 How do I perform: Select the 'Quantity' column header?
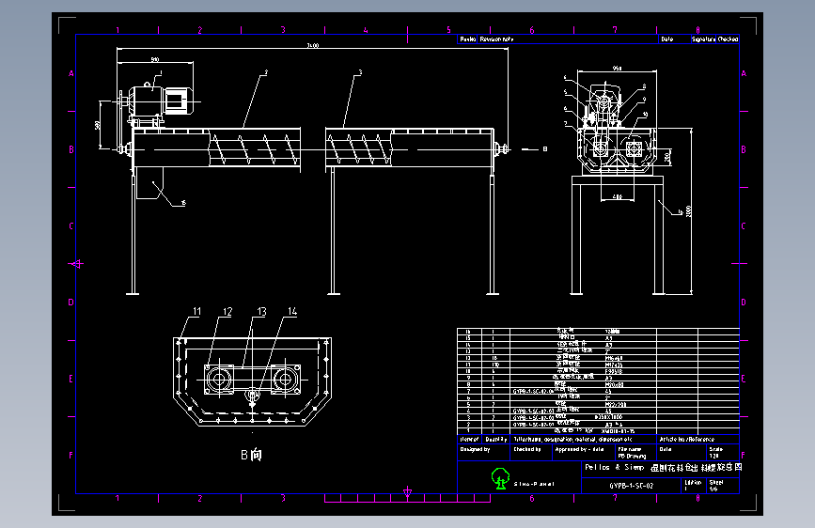click(x=495, y=439)
